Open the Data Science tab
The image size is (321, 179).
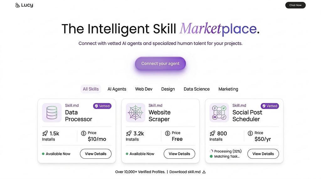coord(197,89)
